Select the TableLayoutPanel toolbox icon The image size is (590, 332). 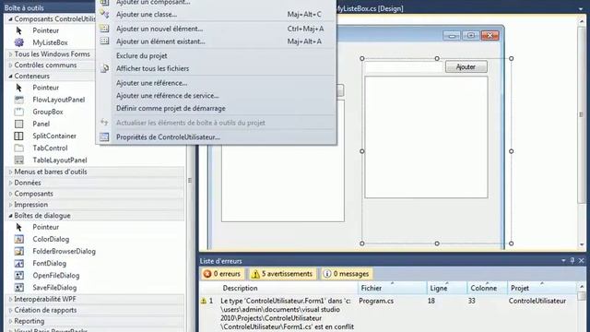point(18,160)
